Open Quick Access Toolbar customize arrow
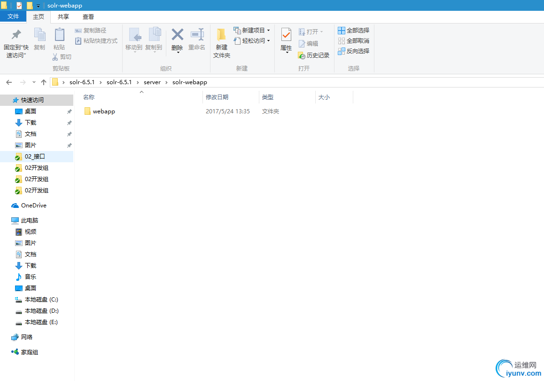This screenshot has width=544, height=381. pos(38,6)
